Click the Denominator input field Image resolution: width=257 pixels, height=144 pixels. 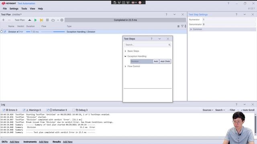coord(229,24)
